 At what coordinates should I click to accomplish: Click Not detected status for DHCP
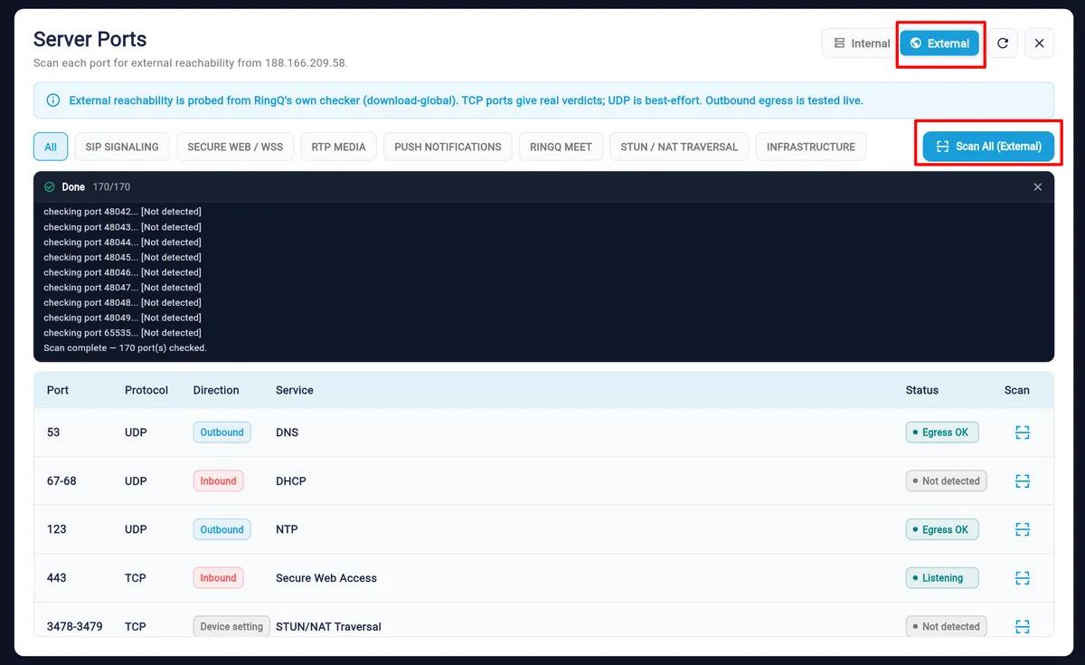946,481
